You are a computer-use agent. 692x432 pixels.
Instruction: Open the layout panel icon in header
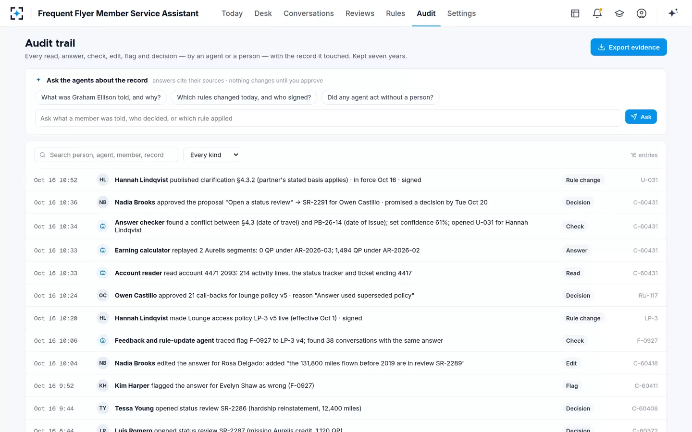click(575, 13)
